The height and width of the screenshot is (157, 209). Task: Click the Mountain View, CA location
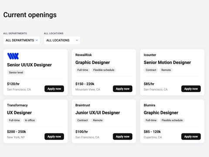[x=88, y=89]
